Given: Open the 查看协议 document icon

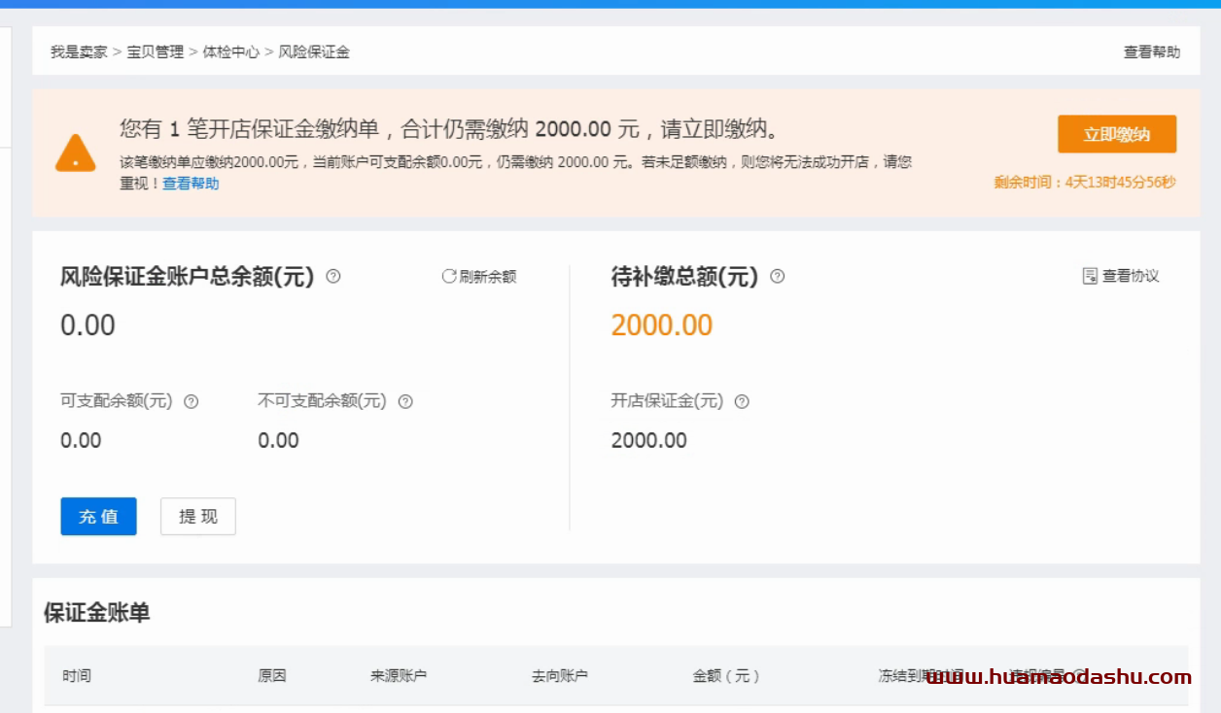Looking at the screenshot, I should pyautogui.click(x=1090, y=277).
